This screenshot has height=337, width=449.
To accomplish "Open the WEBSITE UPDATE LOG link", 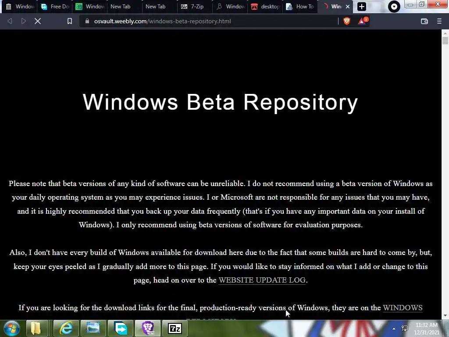I will point(262,280).
